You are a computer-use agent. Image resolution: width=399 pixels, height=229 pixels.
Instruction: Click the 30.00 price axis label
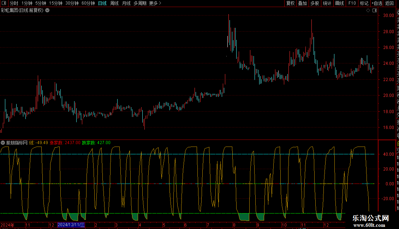coord(388,15)
